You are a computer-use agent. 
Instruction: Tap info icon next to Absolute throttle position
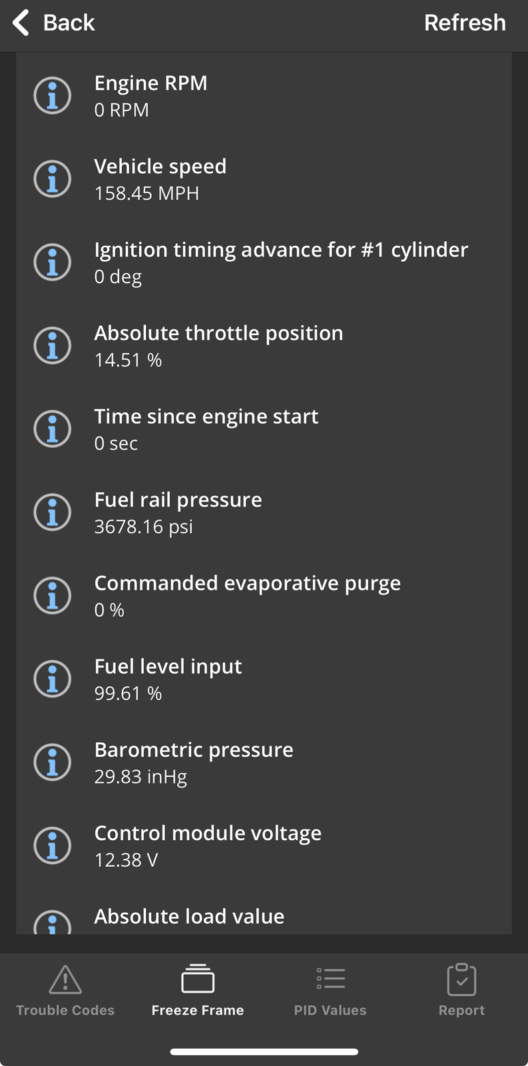tap(53, 345)
